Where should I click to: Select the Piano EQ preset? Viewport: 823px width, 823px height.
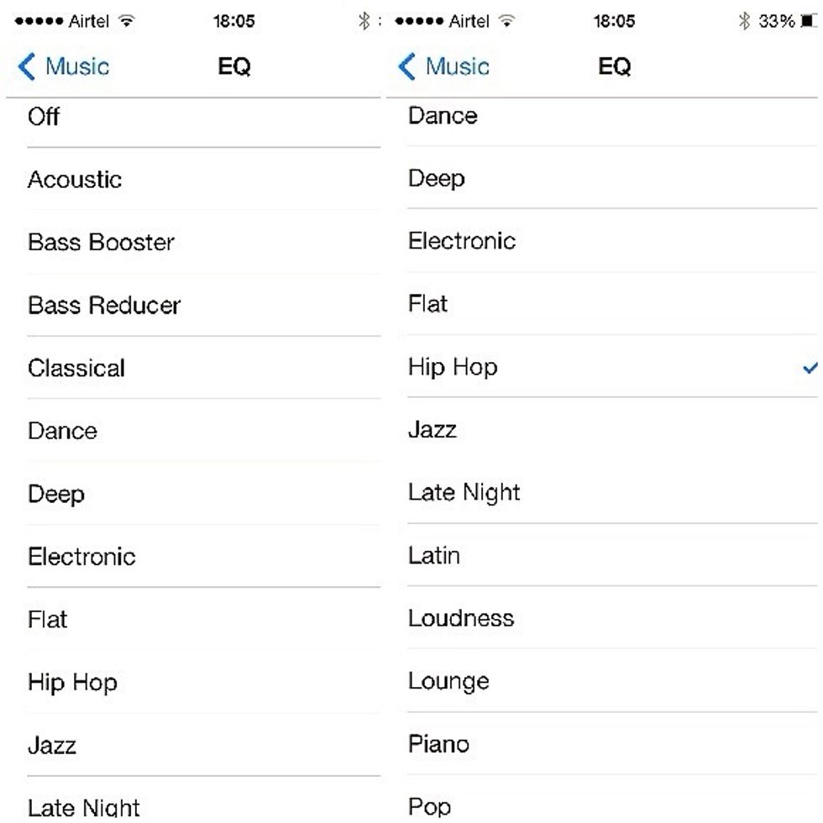[x=438, y=744]
